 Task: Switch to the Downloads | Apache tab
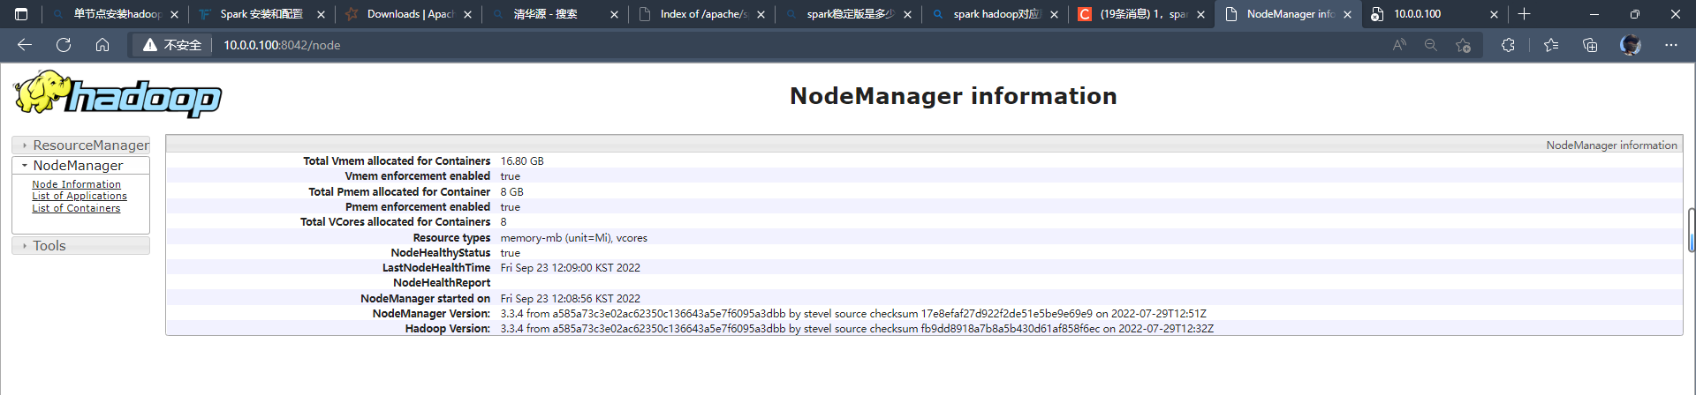coord(410,14)
